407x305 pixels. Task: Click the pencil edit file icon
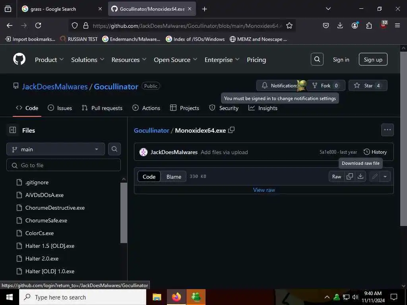[x=374, y=176]
